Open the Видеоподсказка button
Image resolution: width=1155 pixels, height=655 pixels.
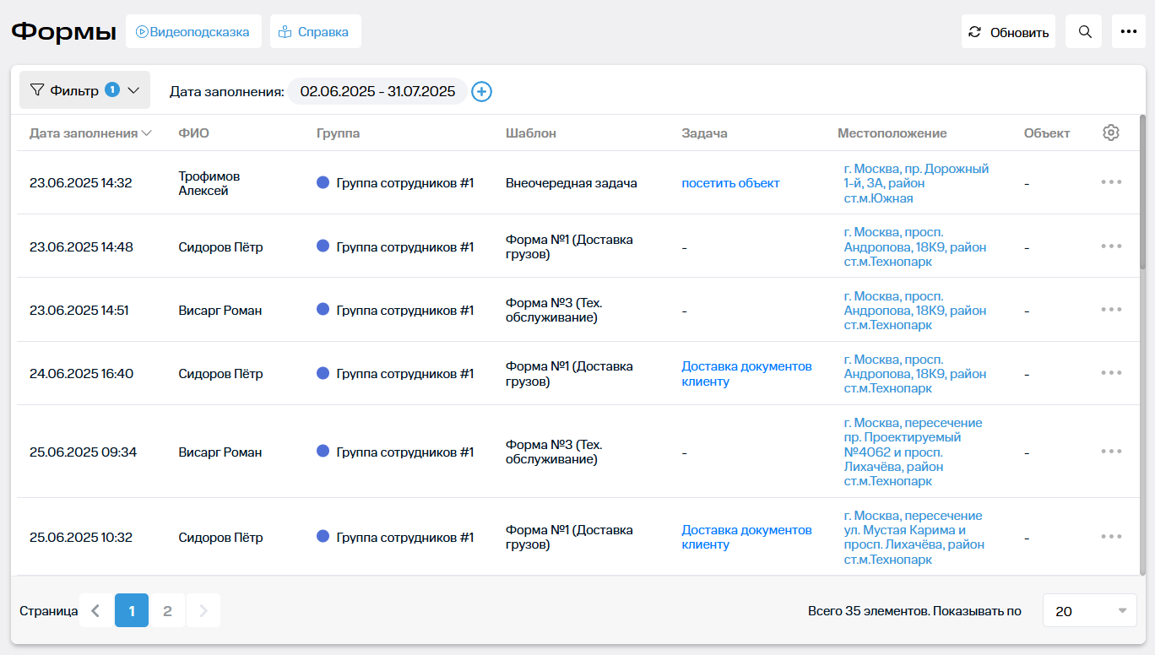point(193,32)
